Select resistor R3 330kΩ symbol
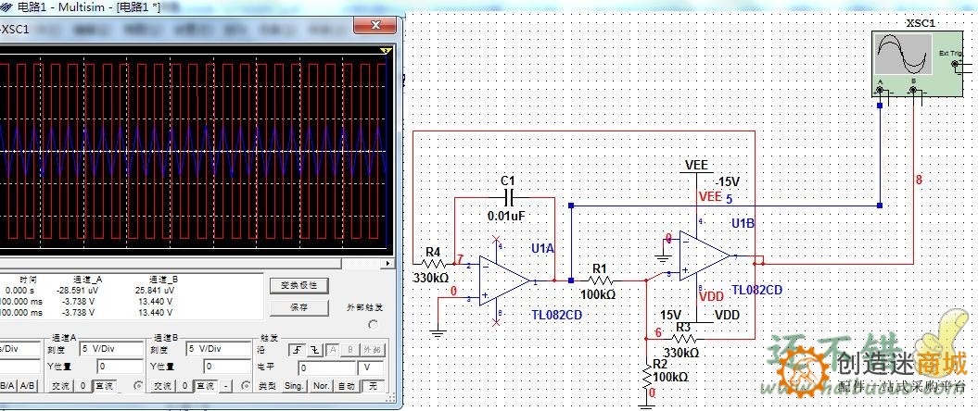The height and width of the screenshot is (411, 978). coord(682,338)
